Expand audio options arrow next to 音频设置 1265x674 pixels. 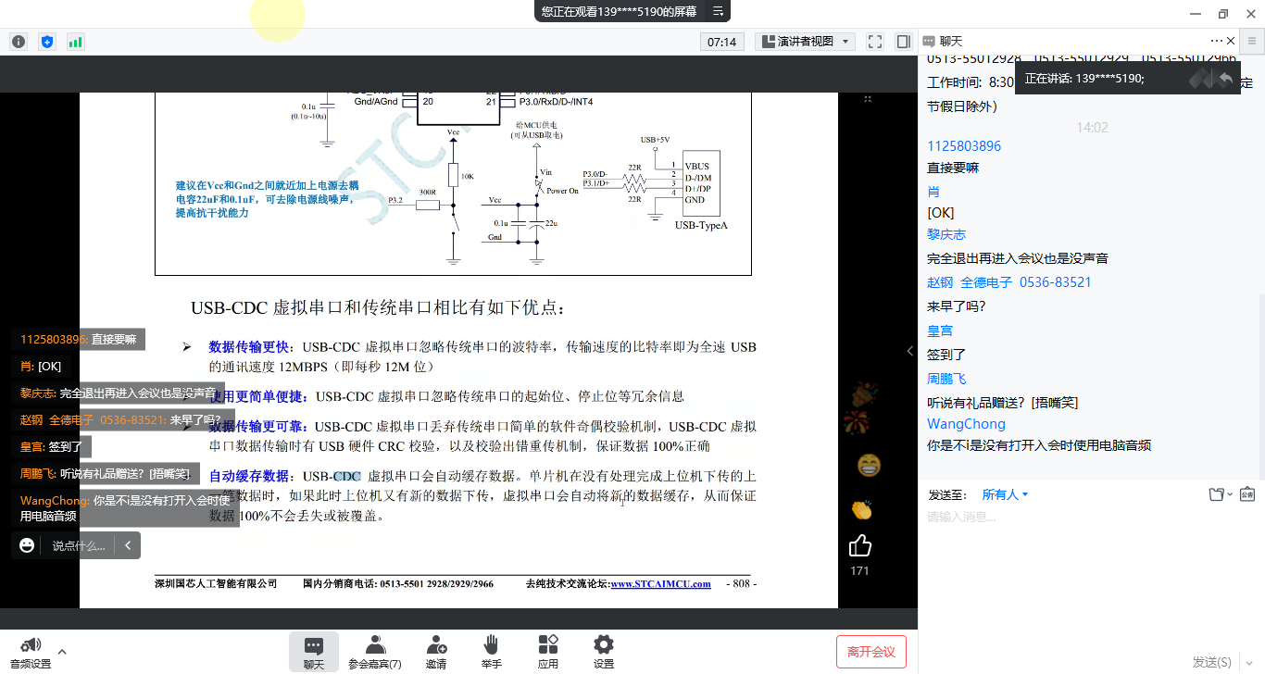pos(62,651)
